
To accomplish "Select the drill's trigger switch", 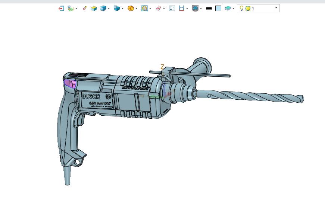I will tap(79, 120).
